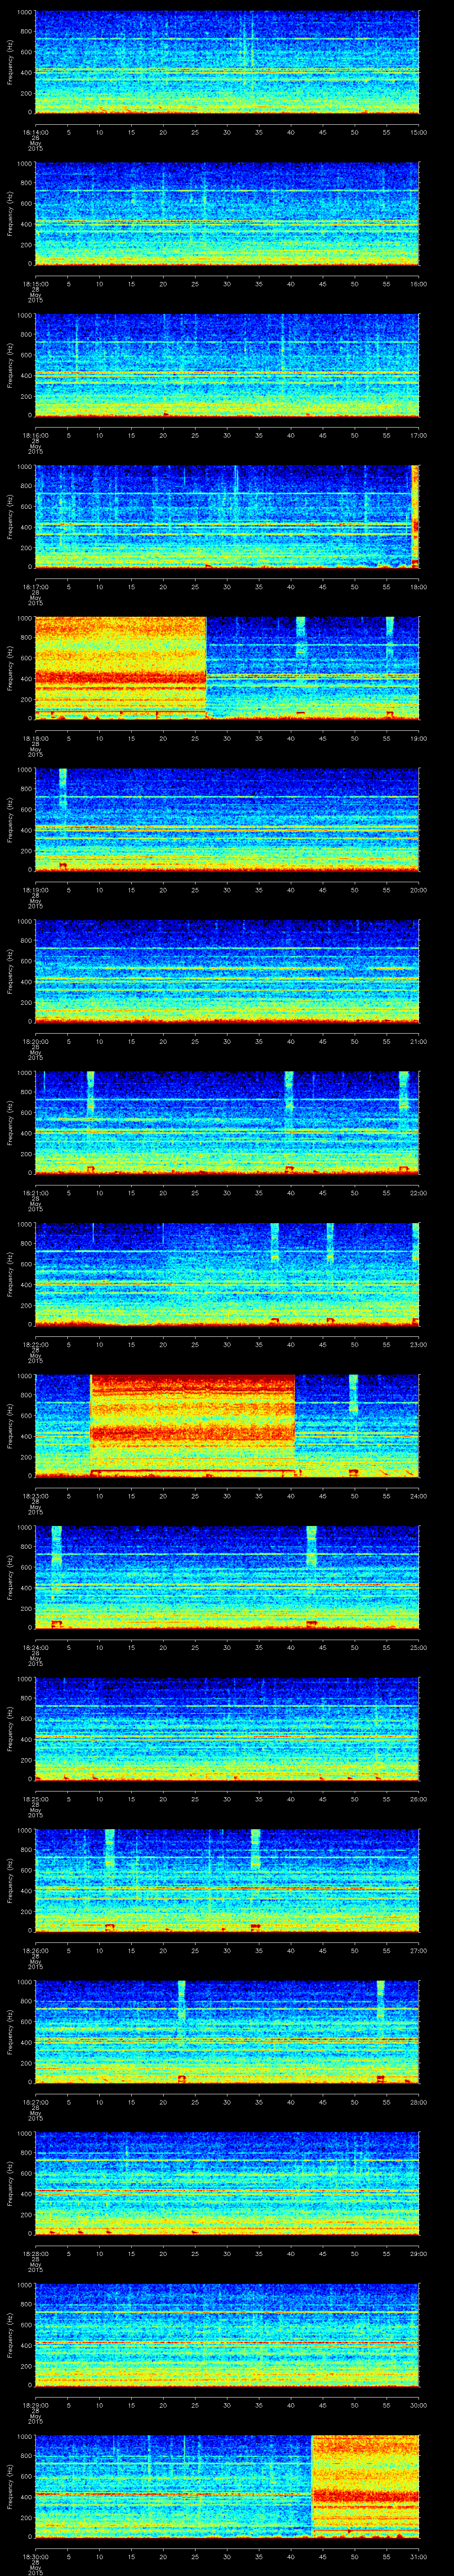This screenshot has height=2576, width=454.
Task: Click the 31:00 end time label
Action: (x=419, y=2556)
